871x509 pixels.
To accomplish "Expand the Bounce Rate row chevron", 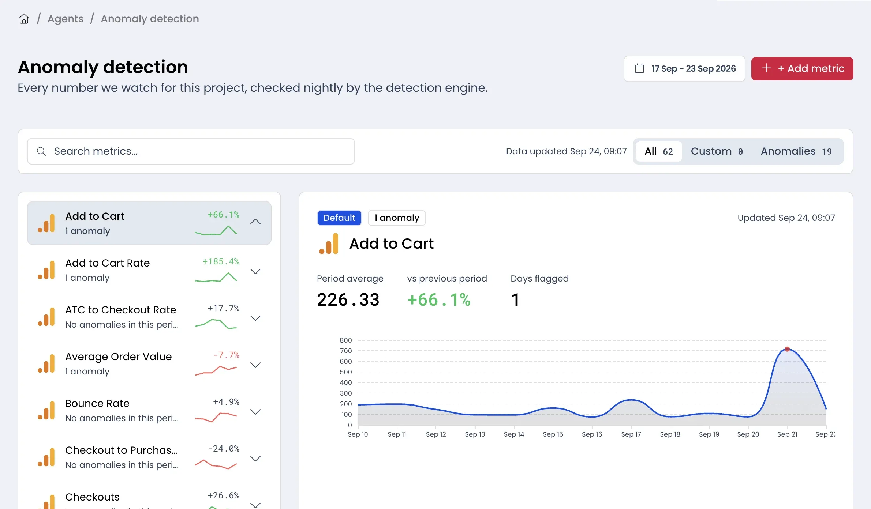I will (x=255, y=412).
